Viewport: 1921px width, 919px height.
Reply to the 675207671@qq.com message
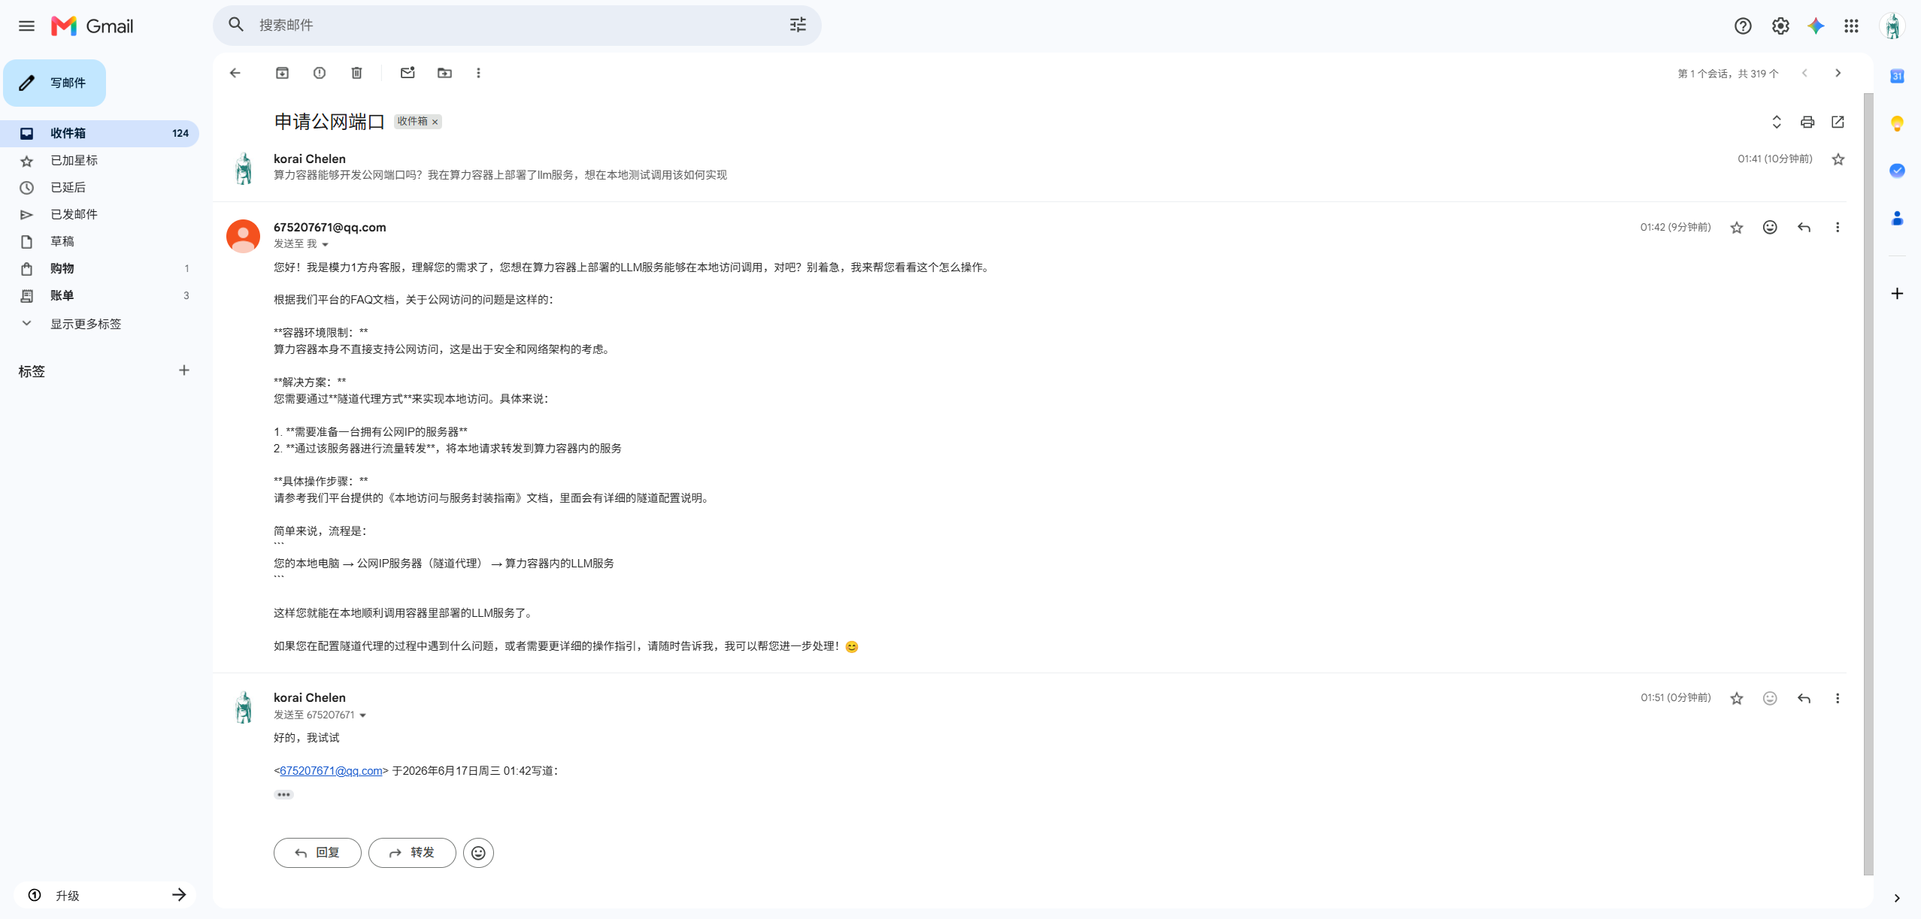coord(1804,228)
